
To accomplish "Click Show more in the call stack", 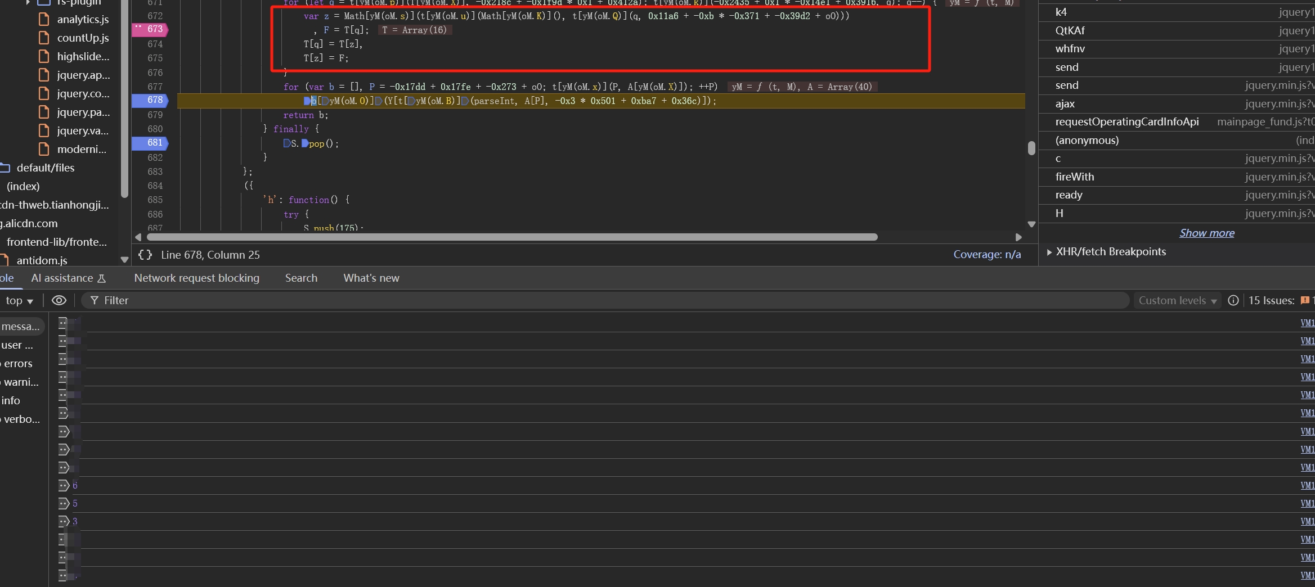I will (1206, 233).
